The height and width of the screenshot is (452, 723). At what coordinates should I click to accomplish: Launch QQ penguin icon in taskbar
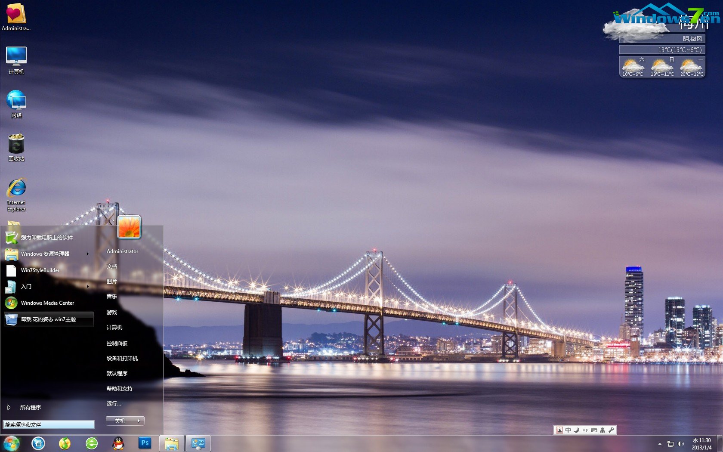point(118,443)
